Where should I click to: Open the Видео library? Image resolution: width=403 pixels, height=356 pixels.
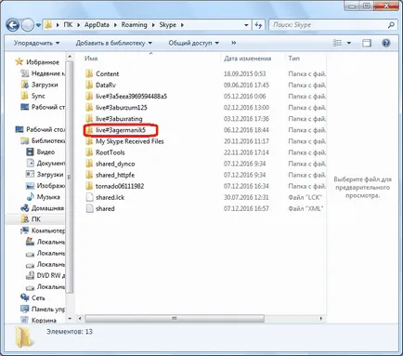tap(45, 152)
